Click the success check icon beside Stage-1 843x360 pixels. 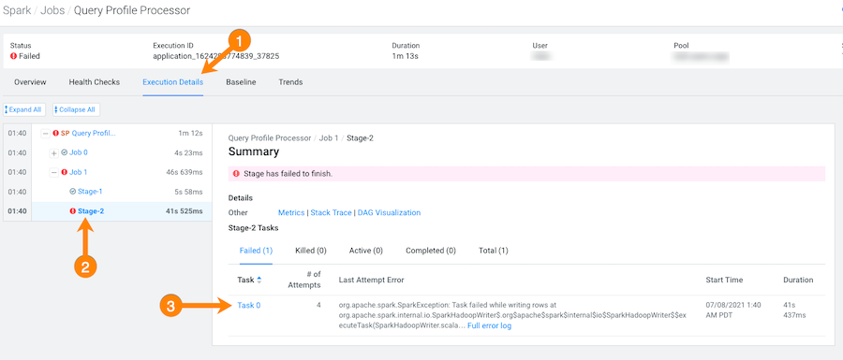coord(72,192)
